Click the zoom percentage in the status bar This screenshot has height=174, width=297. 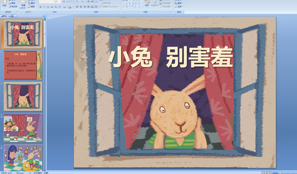click(275, 173)
